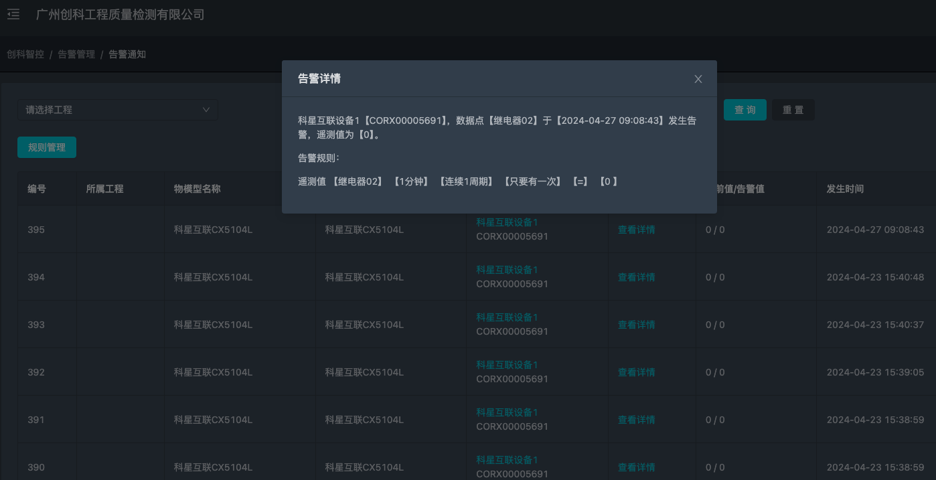
Task: Go to 创科智控 breadcrumb home
Action: [x=25, y=54]
